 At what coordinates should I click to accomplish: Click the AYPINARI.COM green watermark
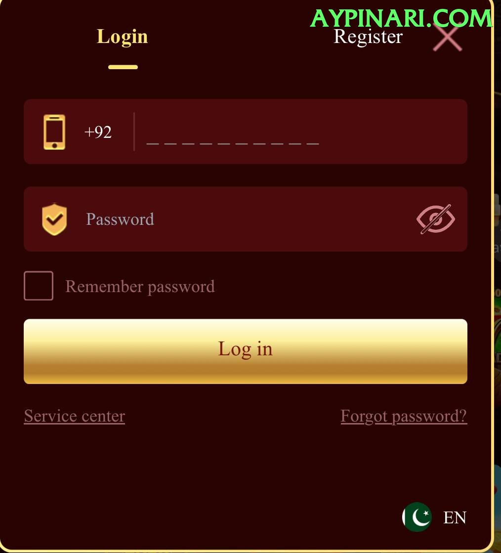pyautogui.click(x=401, y=18)
